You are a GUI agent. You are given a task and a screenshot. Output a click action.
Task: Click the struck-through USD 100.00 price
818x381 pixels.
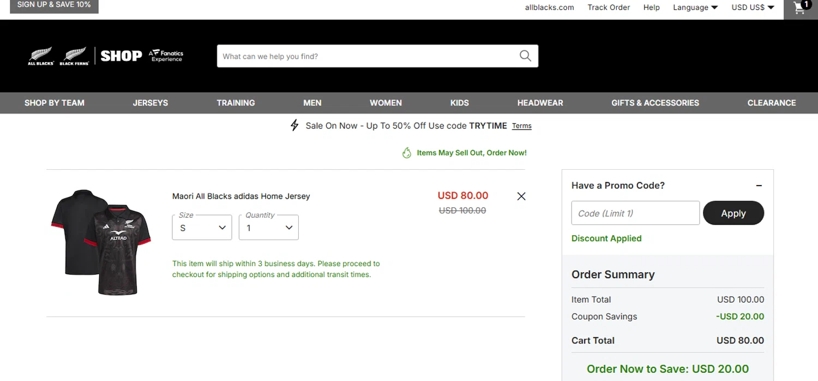462,211
